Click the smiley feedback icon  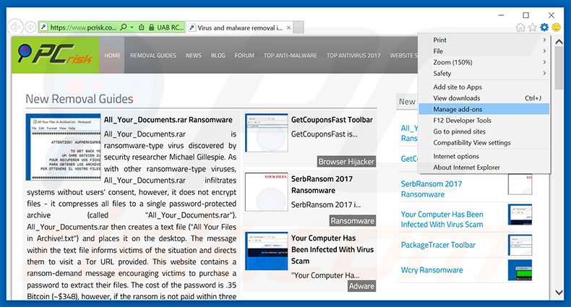point(556,27)
